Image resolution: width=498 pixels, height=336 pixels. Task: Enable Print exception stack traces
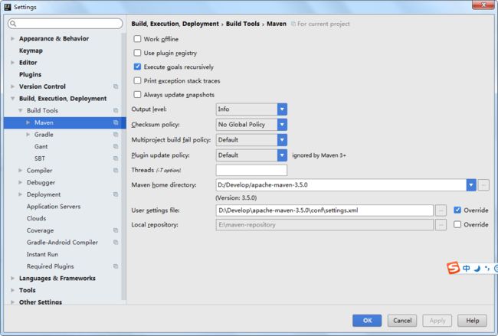click(137, 80)
